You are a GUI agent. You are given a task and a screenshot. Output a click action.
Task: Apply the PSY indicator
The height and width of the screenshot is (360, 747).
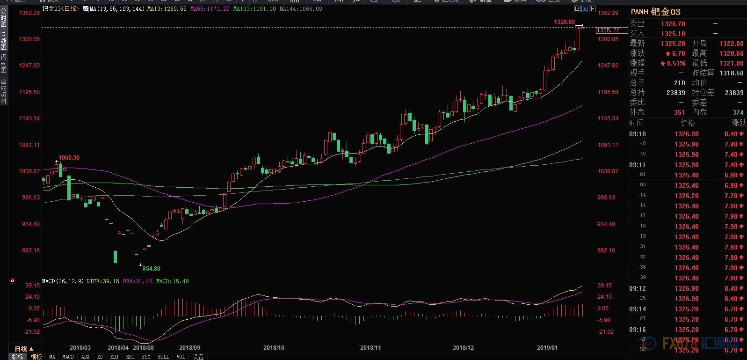click(146, 357)
